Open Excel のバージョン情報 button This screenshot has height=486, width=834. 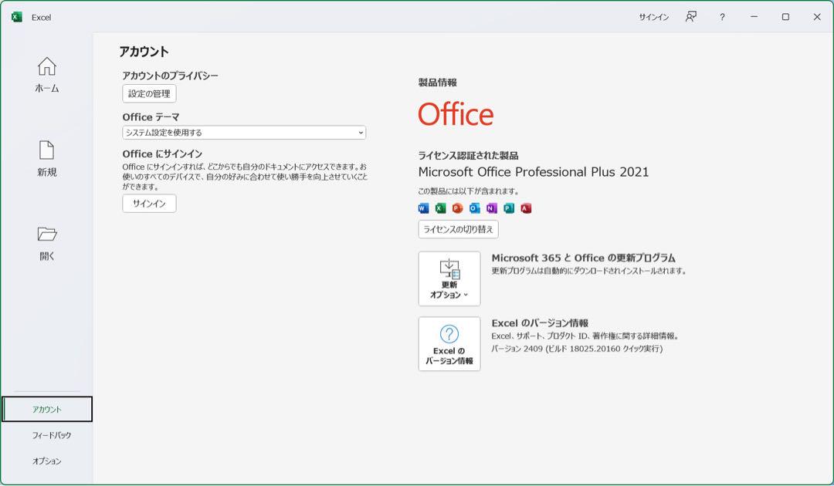[449, 344]
